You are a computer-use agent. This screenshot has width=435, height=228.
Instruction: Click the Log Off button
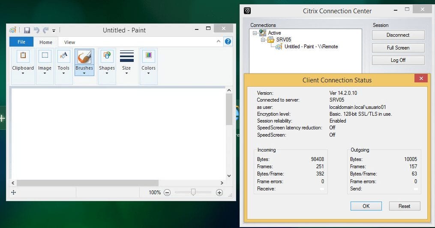(x=398, y=60)
